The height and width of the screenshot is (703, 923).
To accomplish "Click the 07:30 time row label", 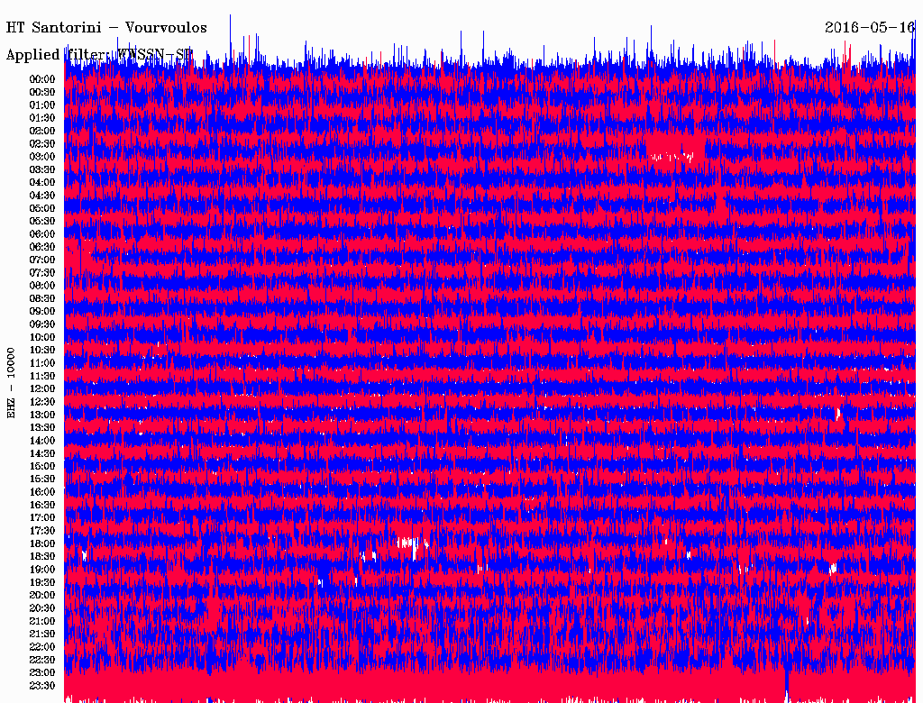I will [42, 272].
